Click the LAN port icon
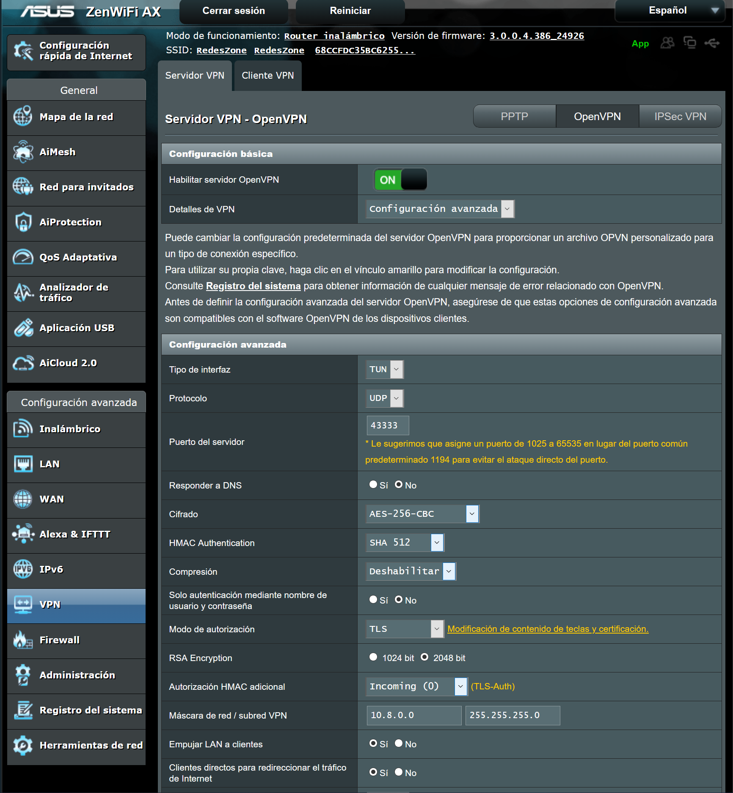Screen dimensions: 733x793 pyautogui.click(x=23, y=464)
